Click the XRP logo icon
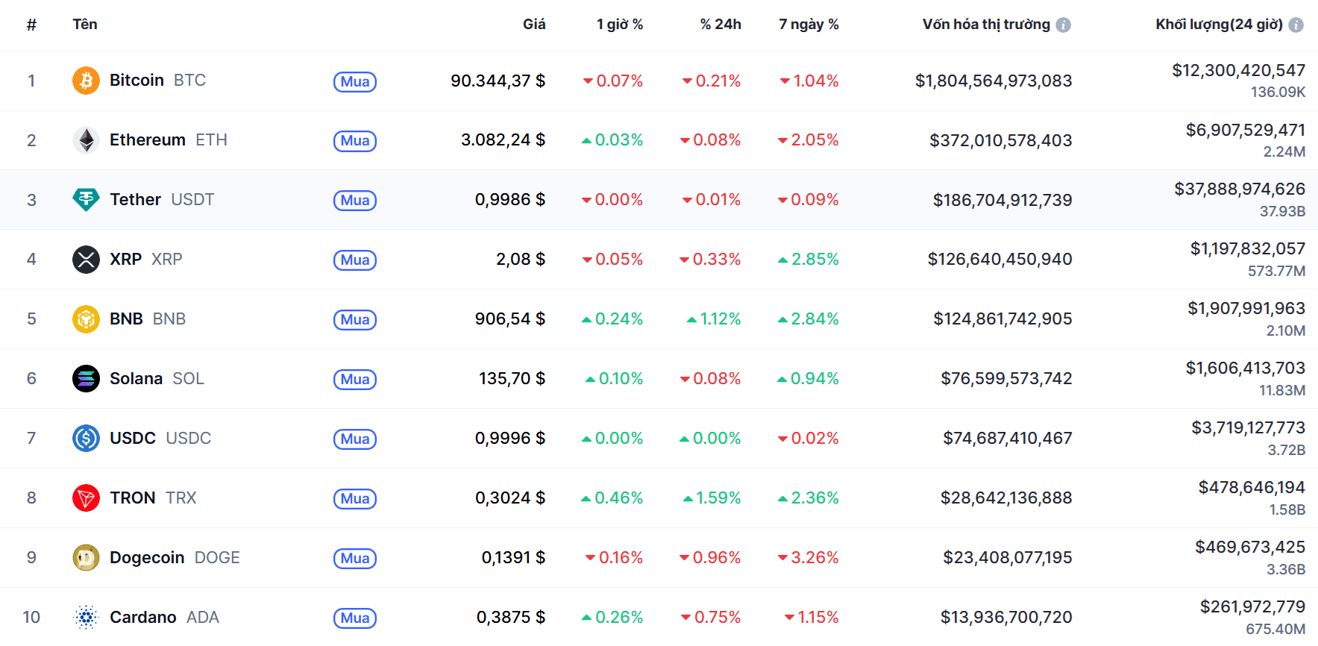Viewport: 1318px width, 646px height. tap(86, 260)
